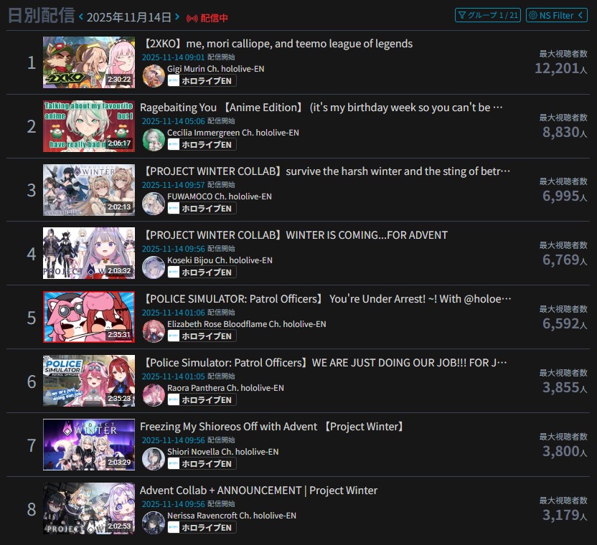Click the 6,592人 peak viewer count
The width and height of the screenshot is (597, 545).
point(565,324)
